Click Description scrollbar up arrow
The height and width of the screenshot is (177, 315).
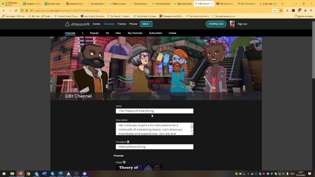click(x=191, y=124)
